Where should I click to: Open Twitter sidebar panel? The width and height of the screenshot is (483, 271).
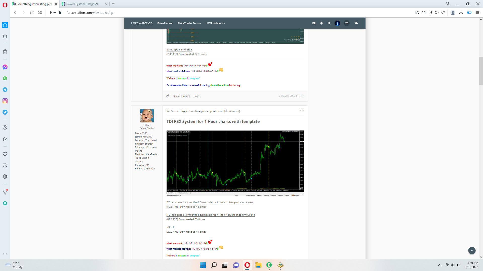tap(5, 112)
